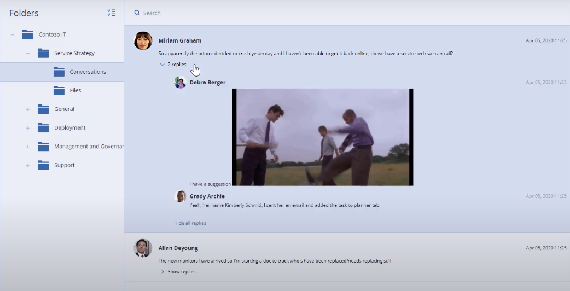Click Miriam's printer crash message text
This screenshot has height=291, width=570.
[x=306, y=54]
